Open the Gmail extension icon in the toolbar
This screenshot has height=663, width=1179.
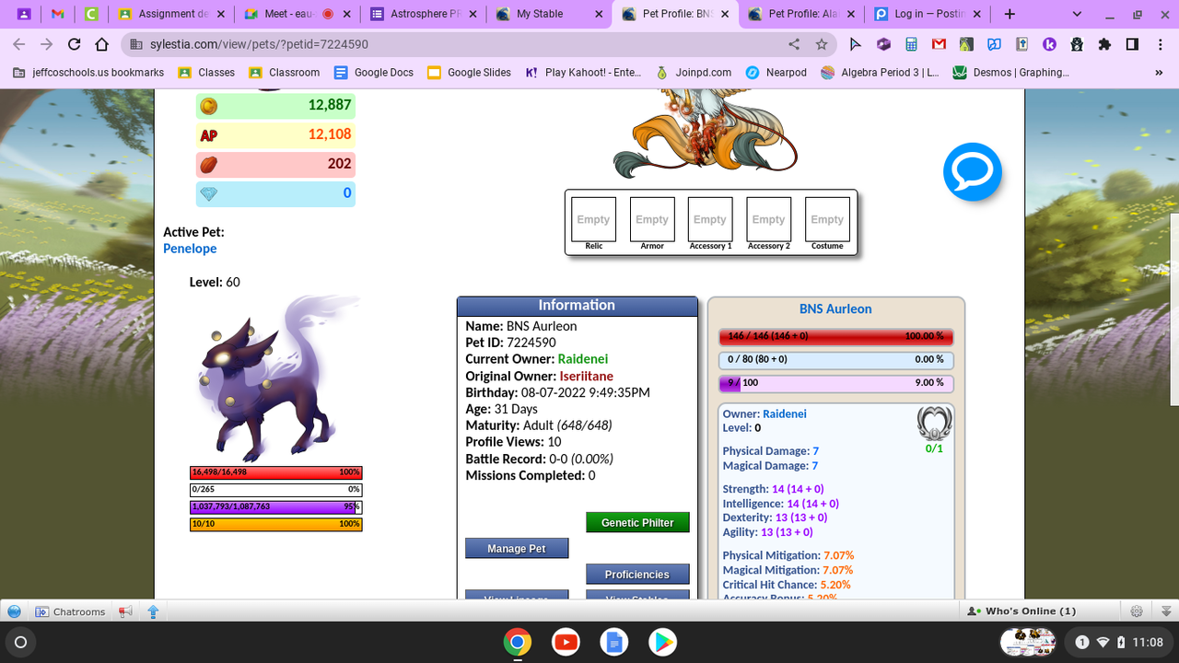point(939,43)
